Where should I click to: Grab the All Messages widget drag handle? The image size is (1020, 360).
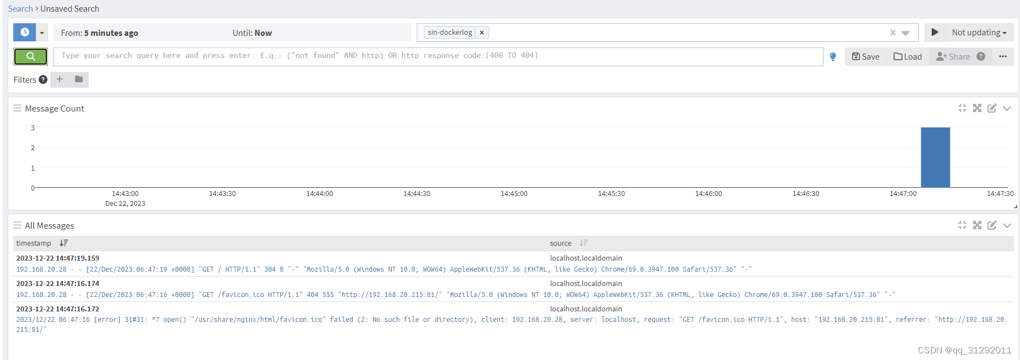pyautogui.click(x=17, y=225)
